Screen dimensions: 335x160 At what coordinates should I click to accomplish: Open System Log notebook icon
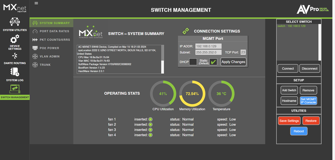(x=15, y=72)
